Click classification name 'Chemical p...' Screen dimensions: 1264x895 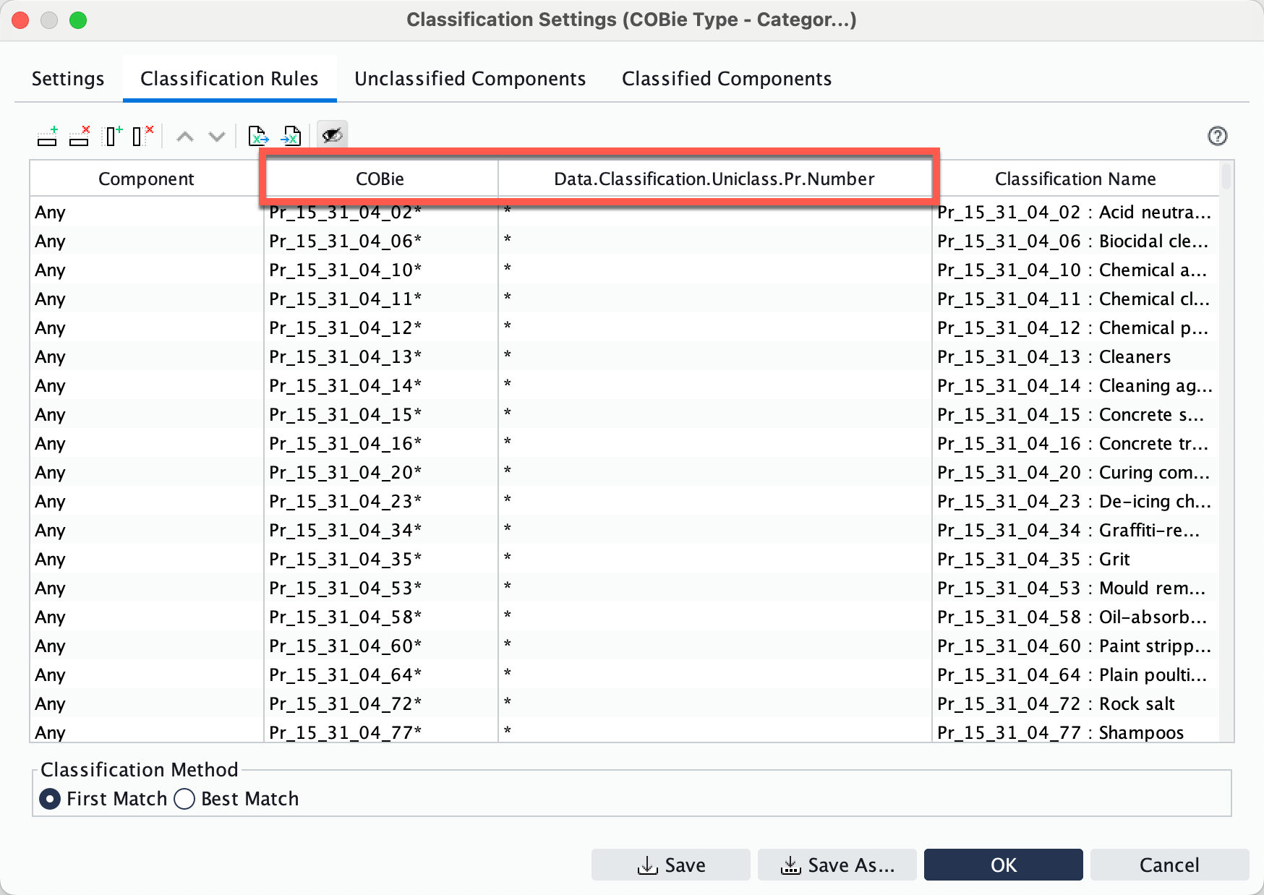click(1076, 327)
